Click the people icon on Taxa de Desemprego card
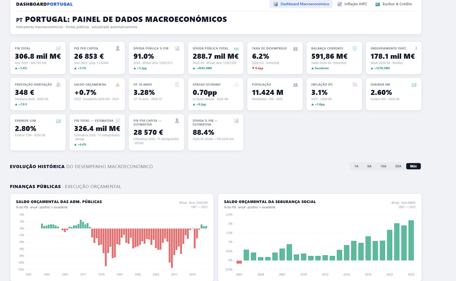456x281 pixels. (295, 48)
